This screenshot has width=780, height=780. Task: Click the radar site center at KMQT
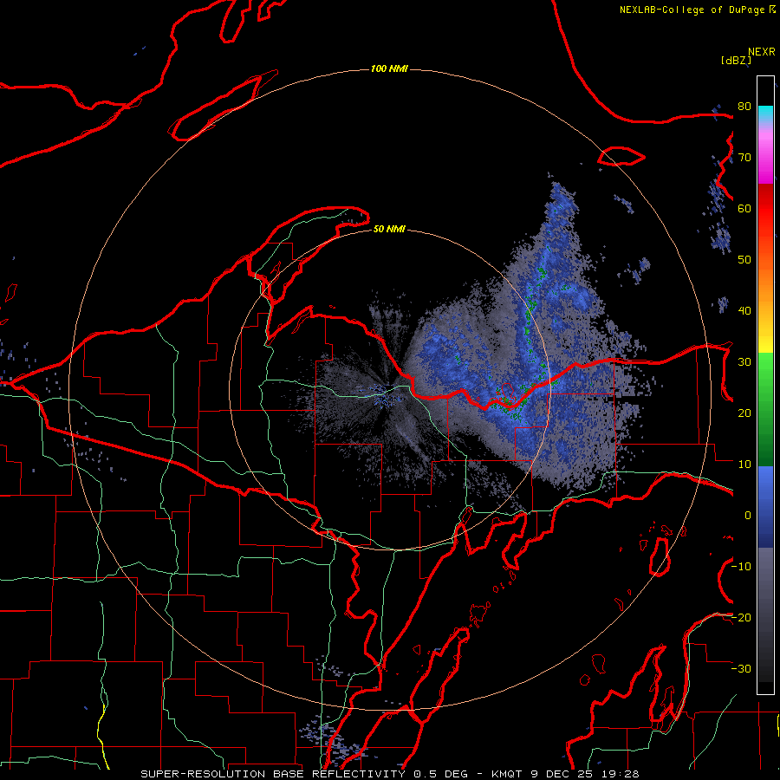389,390
